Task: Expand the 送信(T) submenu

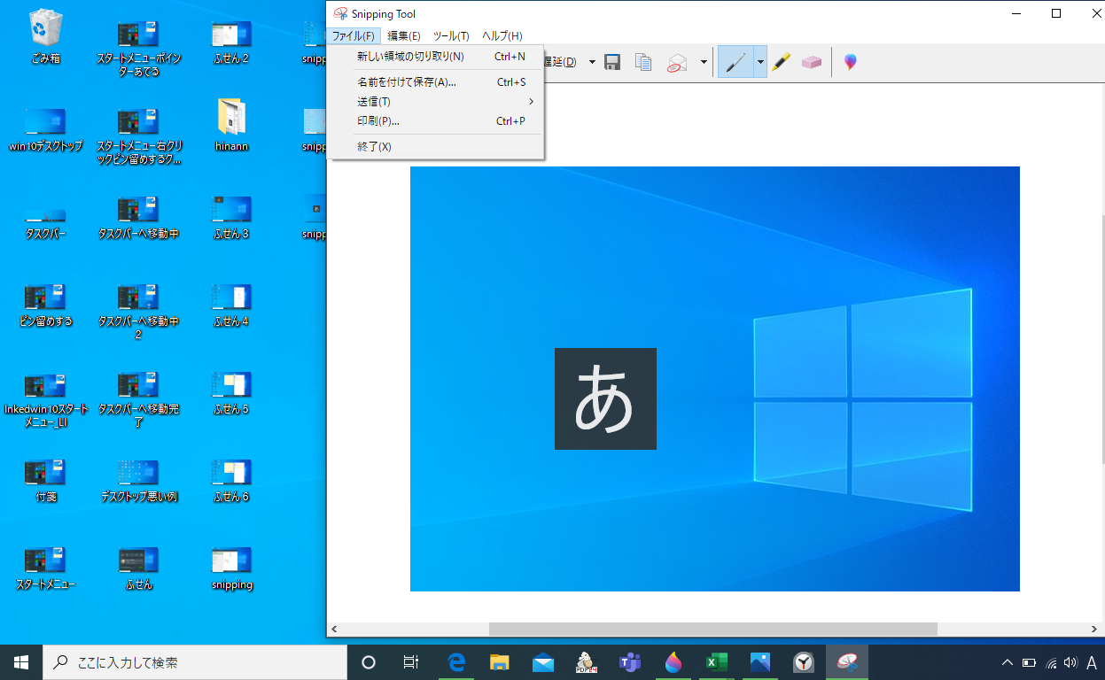Action: coord(437,102)
